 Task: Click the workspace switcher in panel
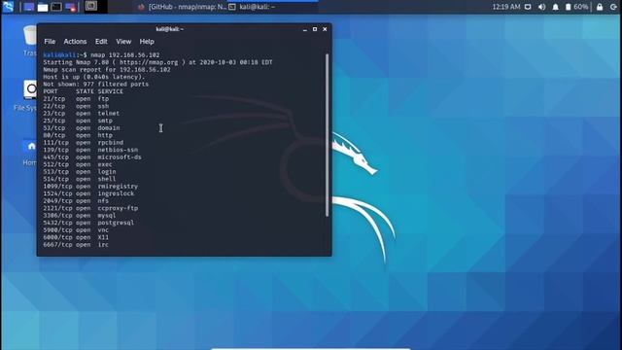95,7
